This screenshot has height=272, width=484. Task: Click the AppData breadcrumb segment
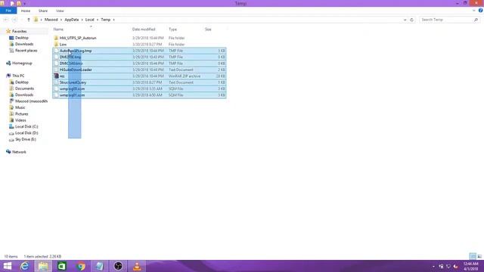72,20
